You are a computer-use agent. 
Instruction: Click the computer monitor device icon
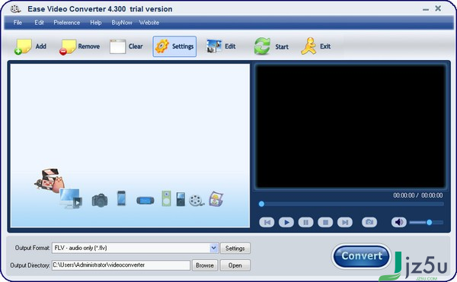(x=71, y=198)
